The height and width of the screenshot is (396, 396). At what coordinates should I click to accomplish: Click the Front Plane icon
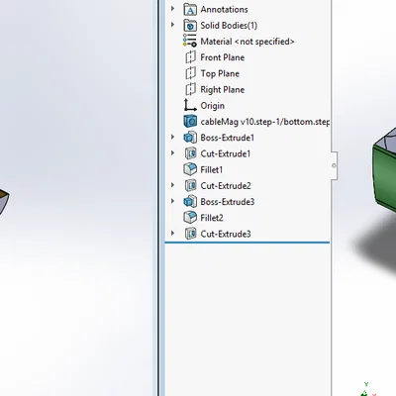click(x=190, y=57)
